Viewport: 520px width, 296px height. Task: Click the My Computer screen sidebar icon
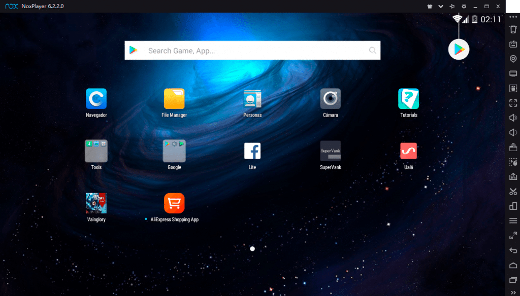point(513,73)
